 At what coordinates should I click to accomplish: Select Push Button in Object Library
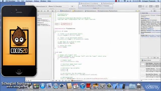point(150,65)
